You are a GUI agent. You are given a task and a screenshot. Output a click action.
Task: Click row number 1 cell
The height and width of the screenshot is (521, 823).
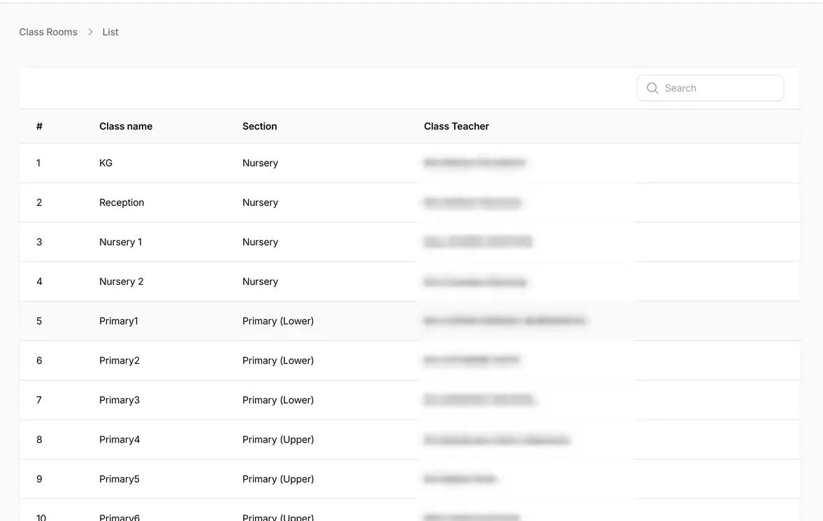tap(38, 163)
